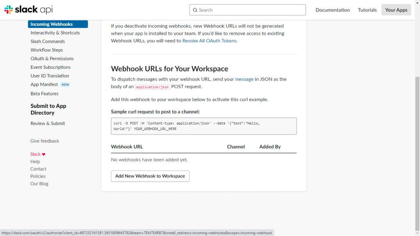Go to Your Apps
Viewport: 420px width, 236px height.
396,10
